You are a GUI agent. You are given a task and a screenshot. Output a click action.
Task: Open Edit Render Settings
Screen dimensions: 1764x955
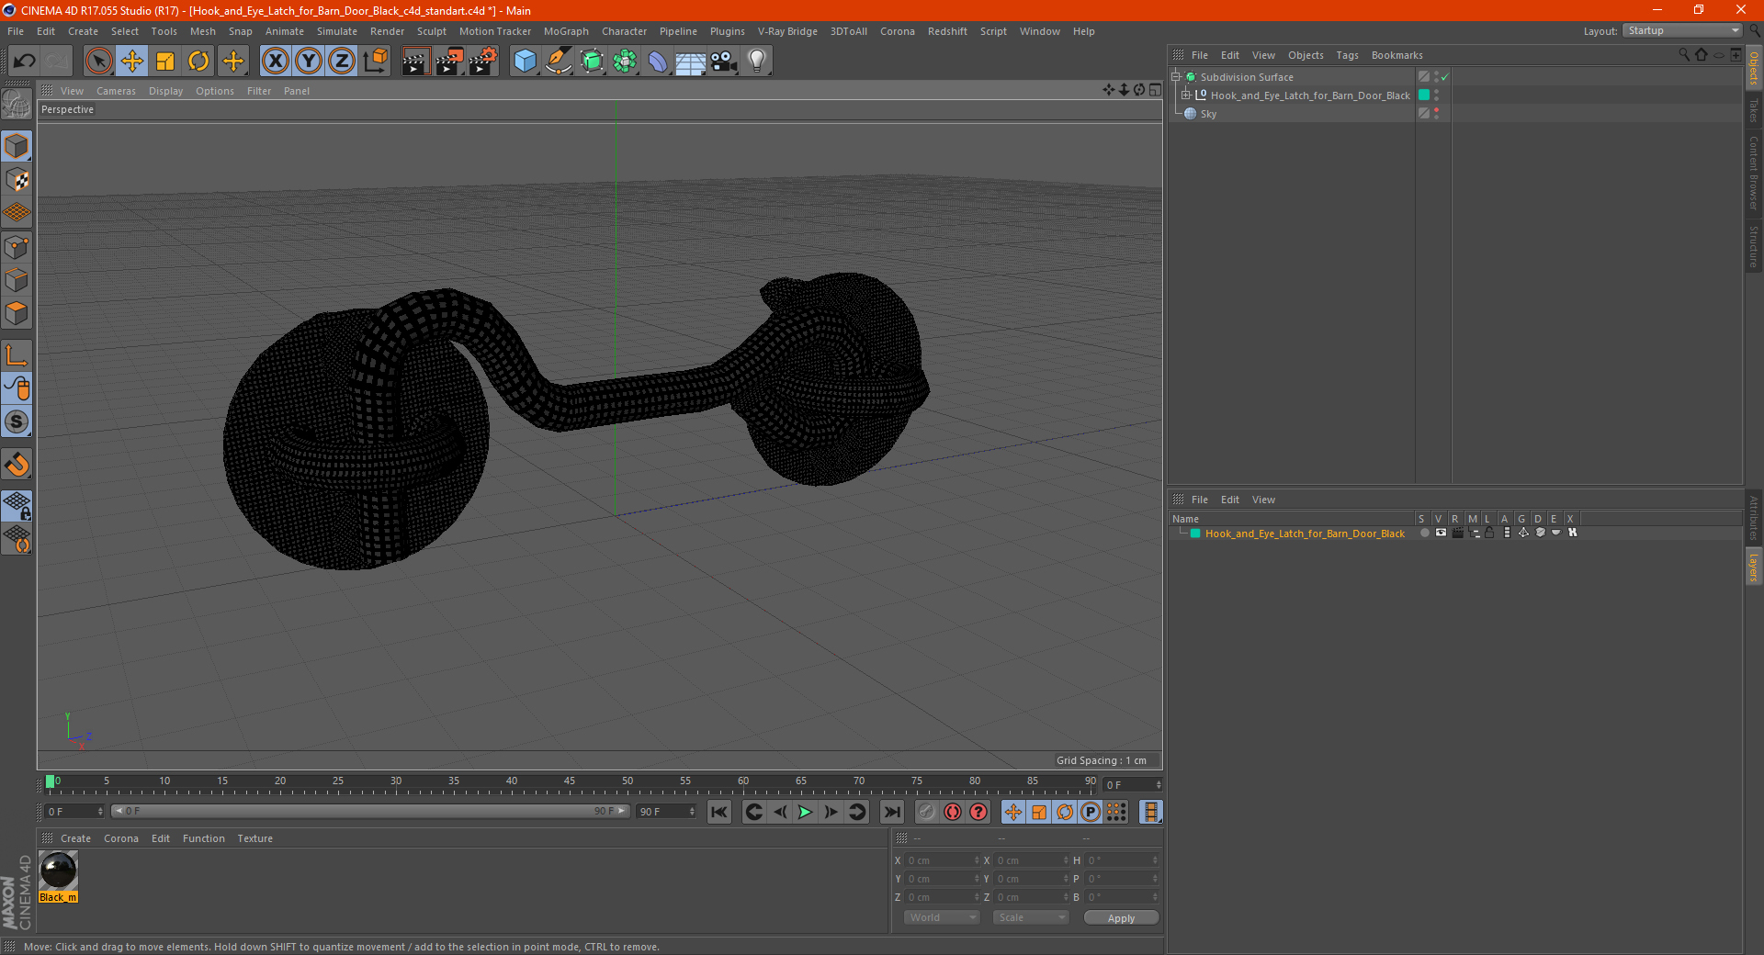click(483, 62)
